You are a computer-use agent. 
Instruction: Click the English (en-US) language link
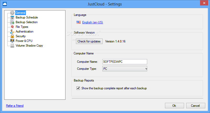92,22
